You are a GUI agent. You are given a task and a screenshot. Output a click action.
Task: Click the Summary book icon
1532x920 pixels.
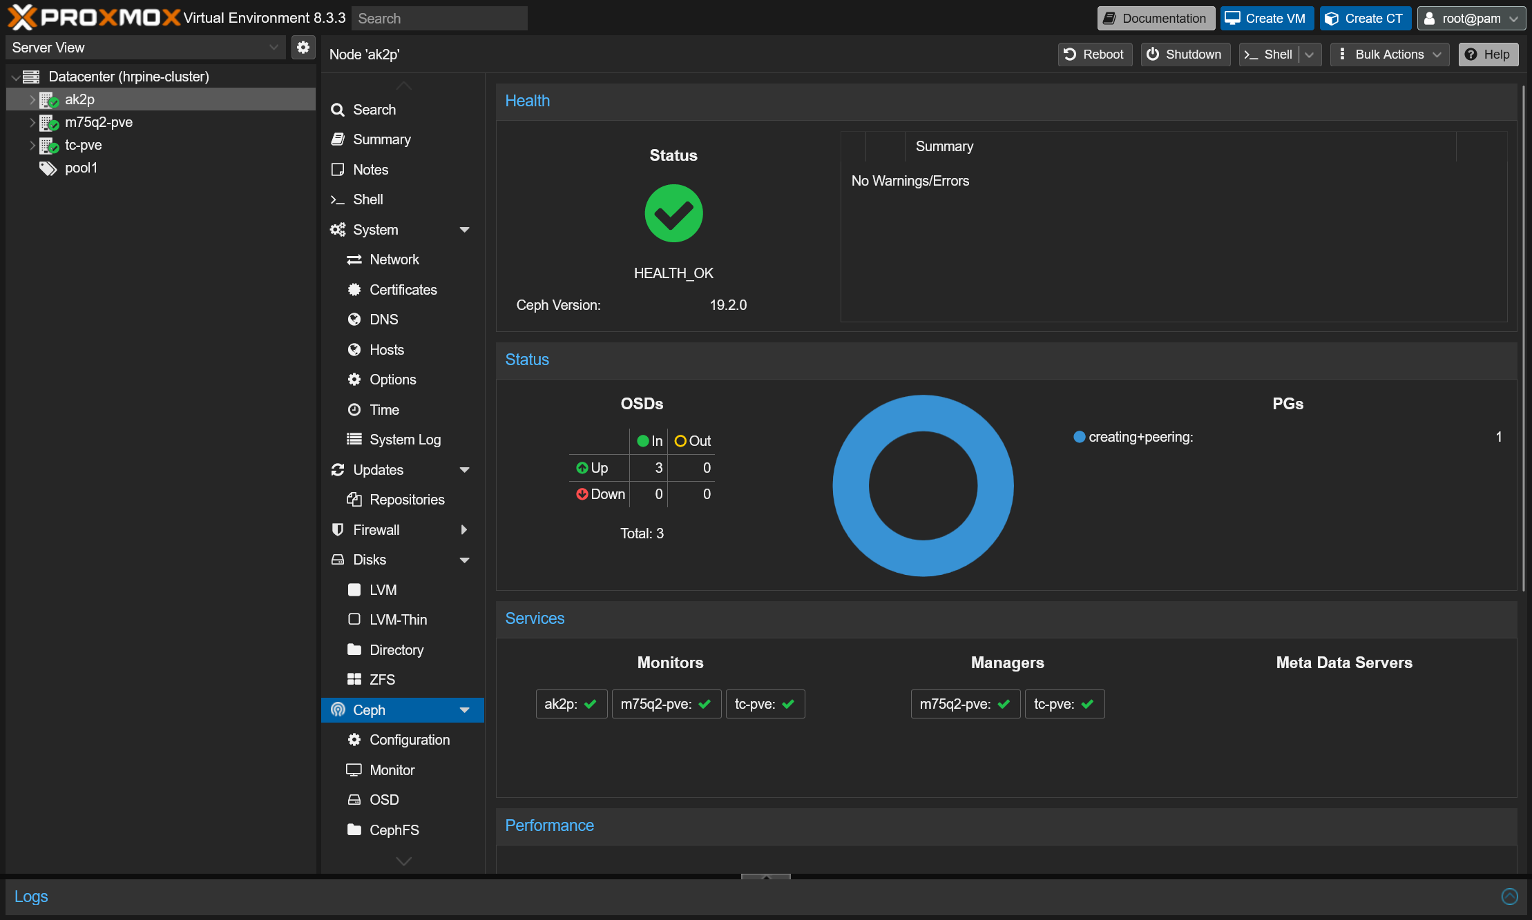338,139
